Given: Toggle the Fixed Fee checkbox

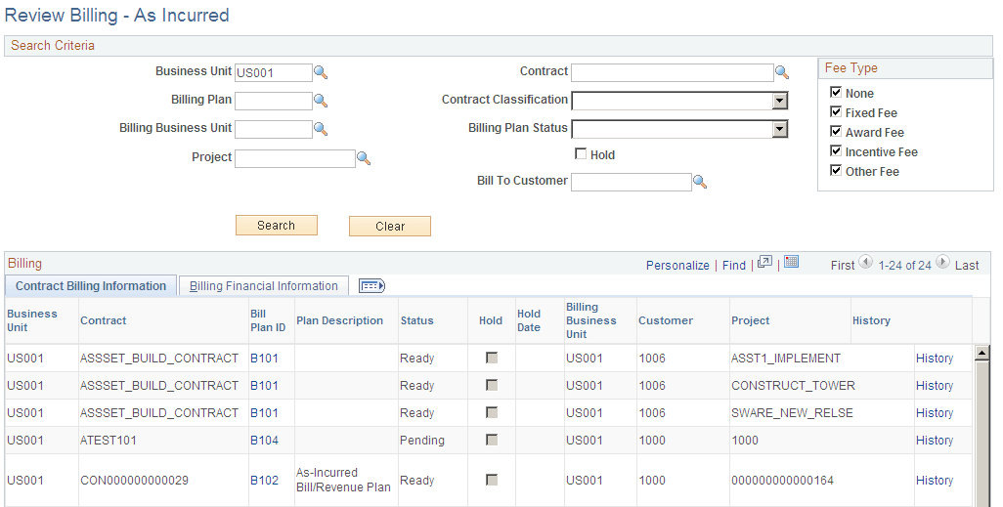Looking at the screenshot, I should [836, 112].
